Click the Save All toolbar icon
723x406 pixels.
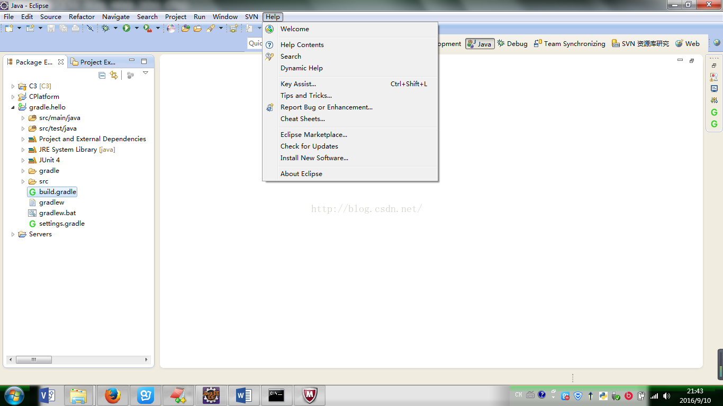[x=63, y=29]
